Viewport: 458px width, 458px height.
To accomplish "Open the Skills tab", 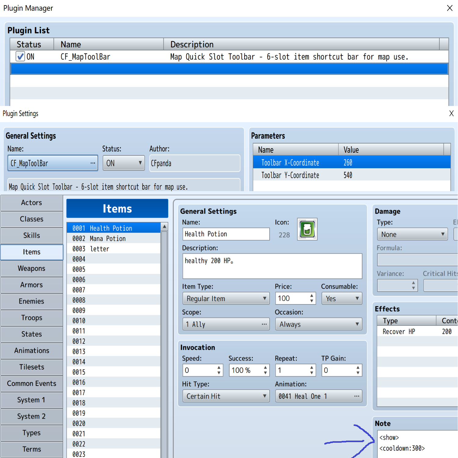I will tap(31, 236).
